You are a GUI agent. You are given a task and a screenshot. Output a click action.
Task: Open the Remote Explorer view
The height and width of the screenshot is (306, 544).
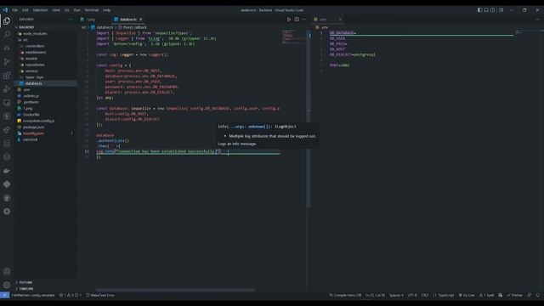tap(7, 103)
